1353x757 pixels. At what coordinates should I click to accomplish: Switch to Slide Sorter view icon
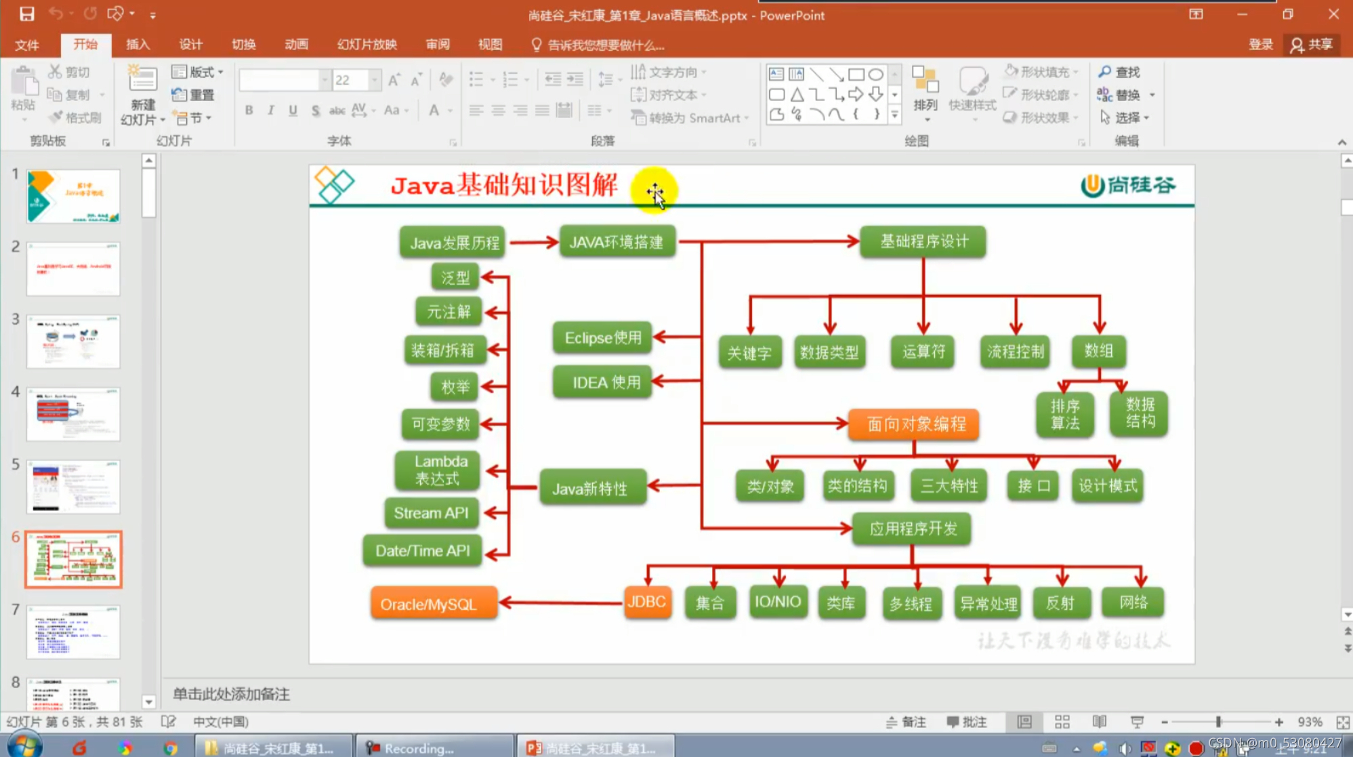click(1062, 722)
